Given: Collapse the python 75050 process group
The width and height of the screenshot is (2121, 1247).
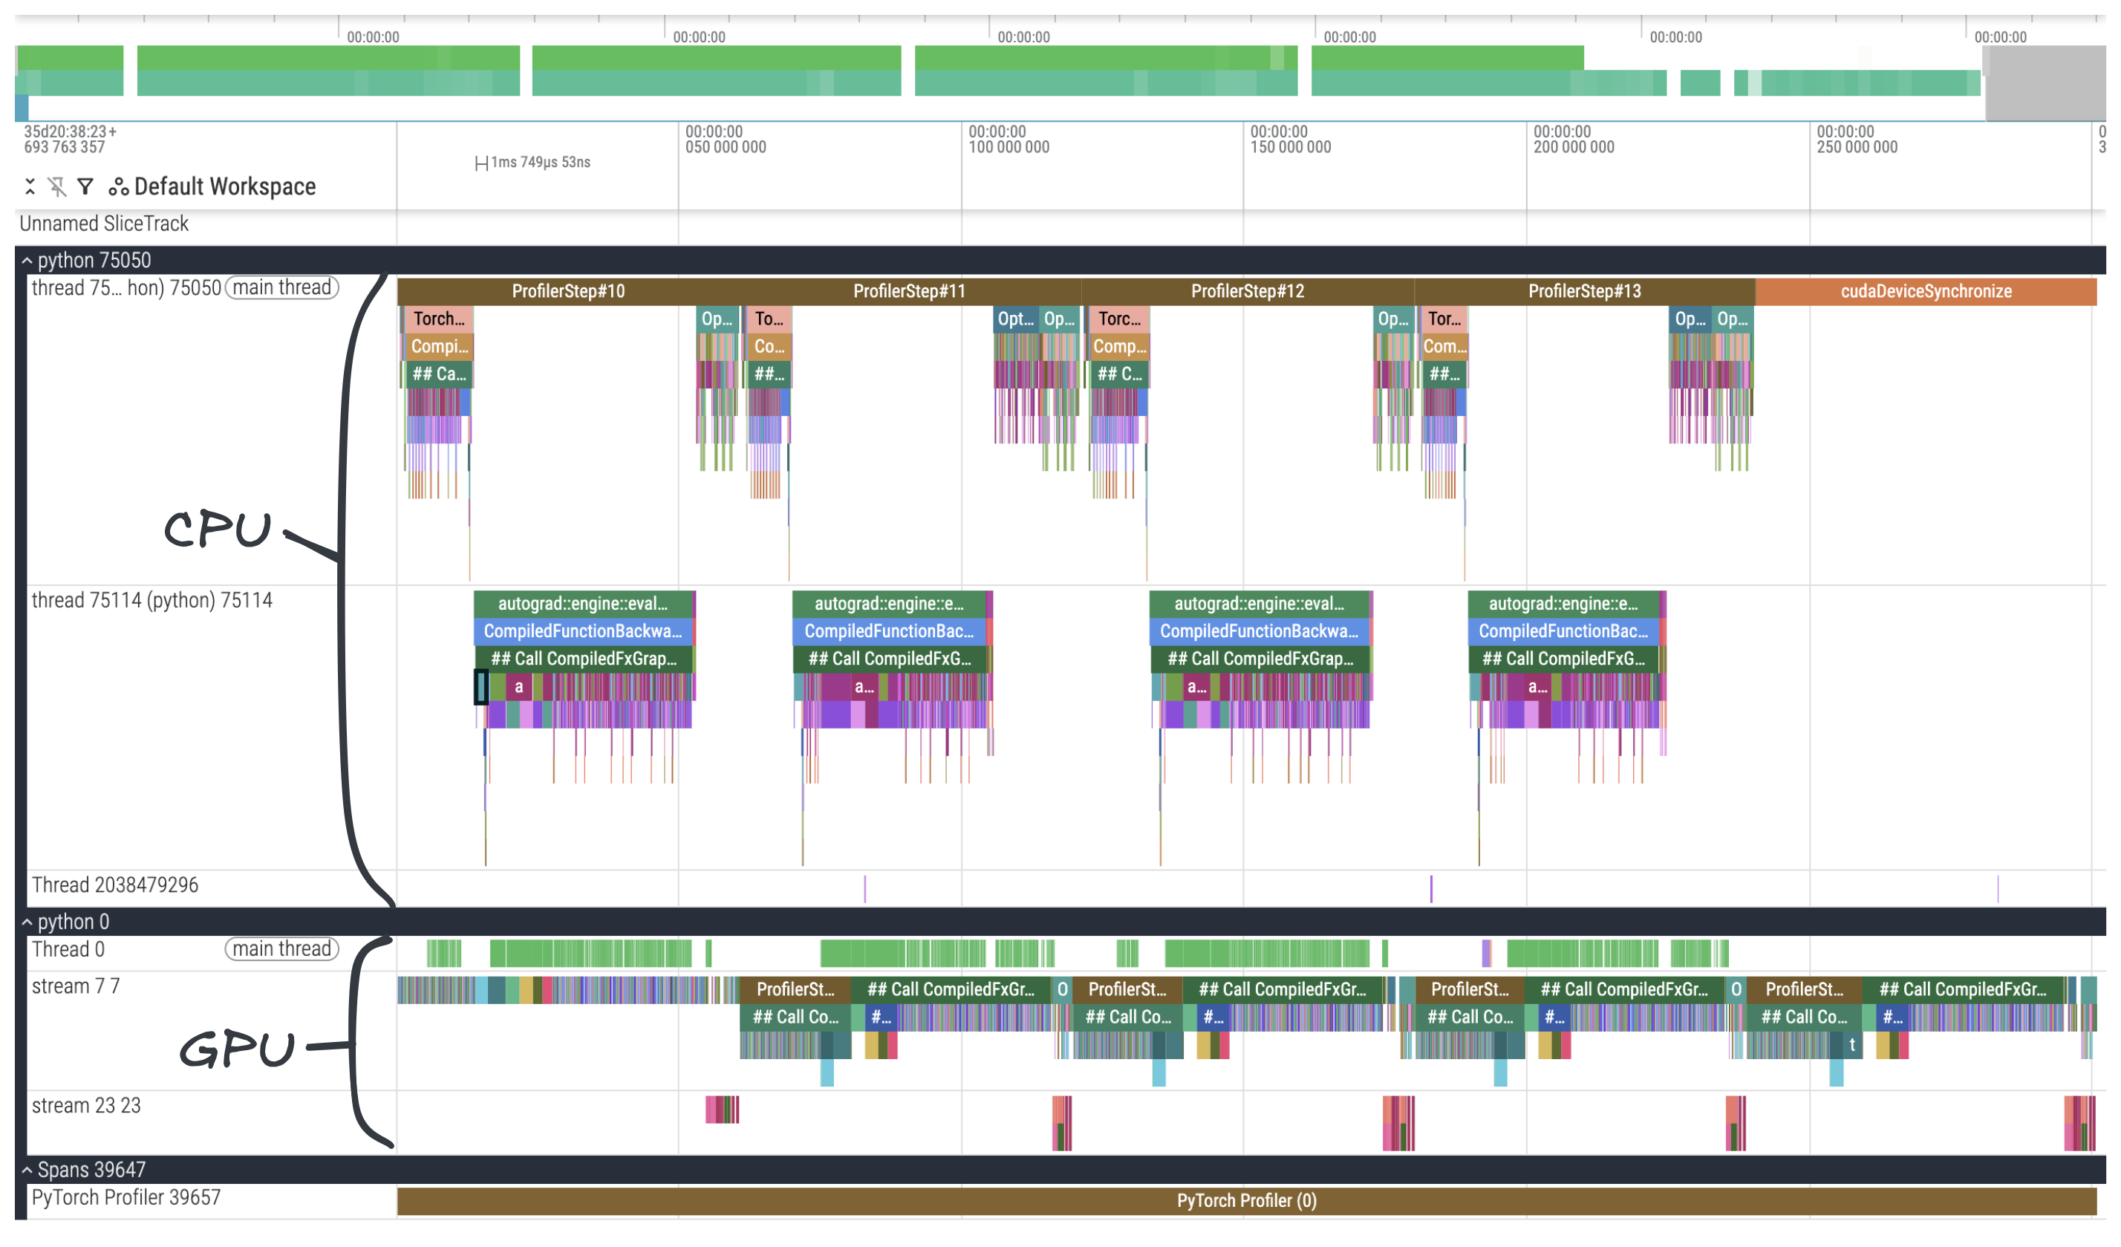Looking at the screenshot, I should point(27,260).
